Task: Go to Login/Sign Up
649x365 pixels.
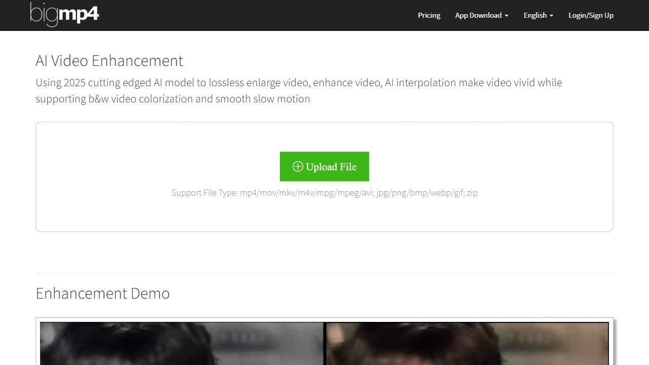Action: click(591, 15)
